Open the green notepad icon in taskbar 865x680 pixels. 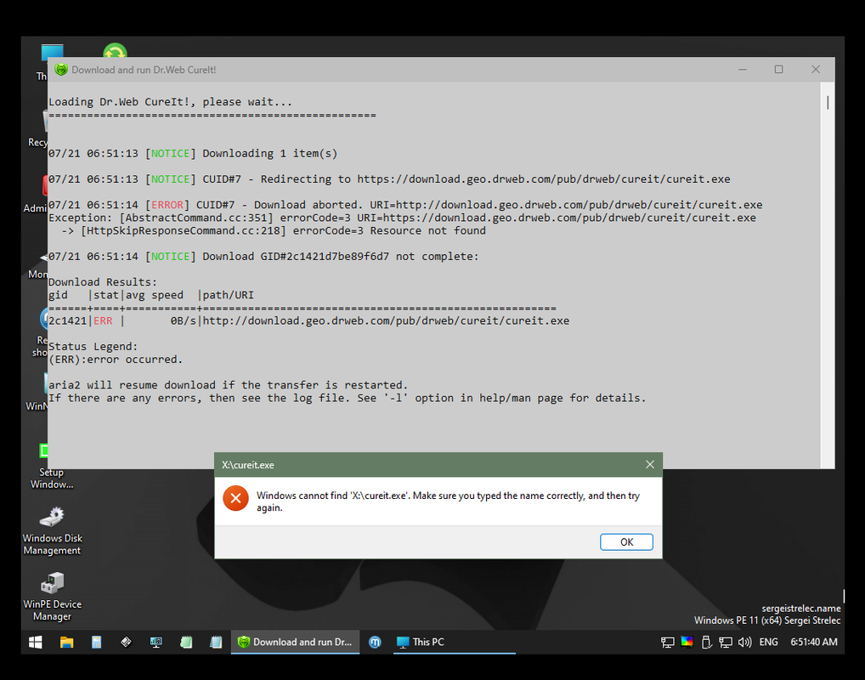(x=186, y=642)
